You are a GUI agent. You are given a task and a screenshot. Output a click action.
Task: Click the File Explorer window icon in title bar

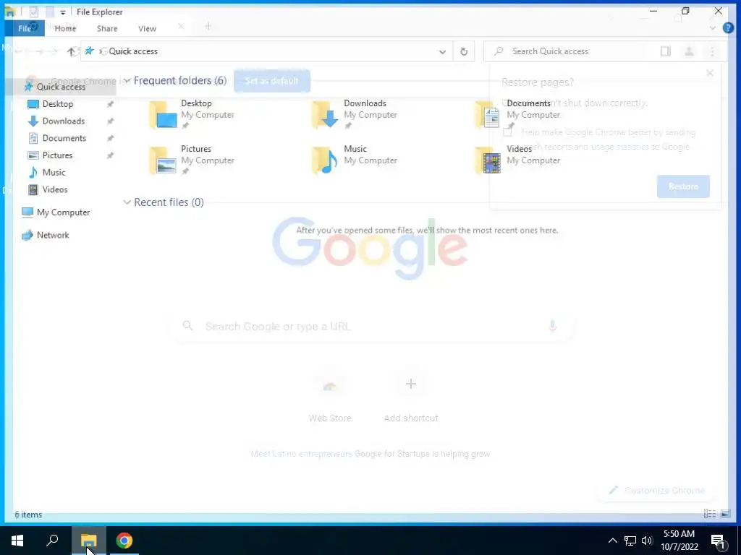10,12
